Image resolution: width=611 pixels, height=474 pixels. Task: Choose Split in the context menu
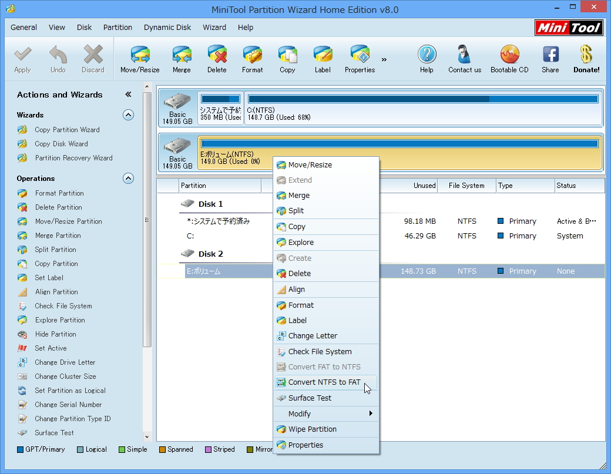[326, 211]
